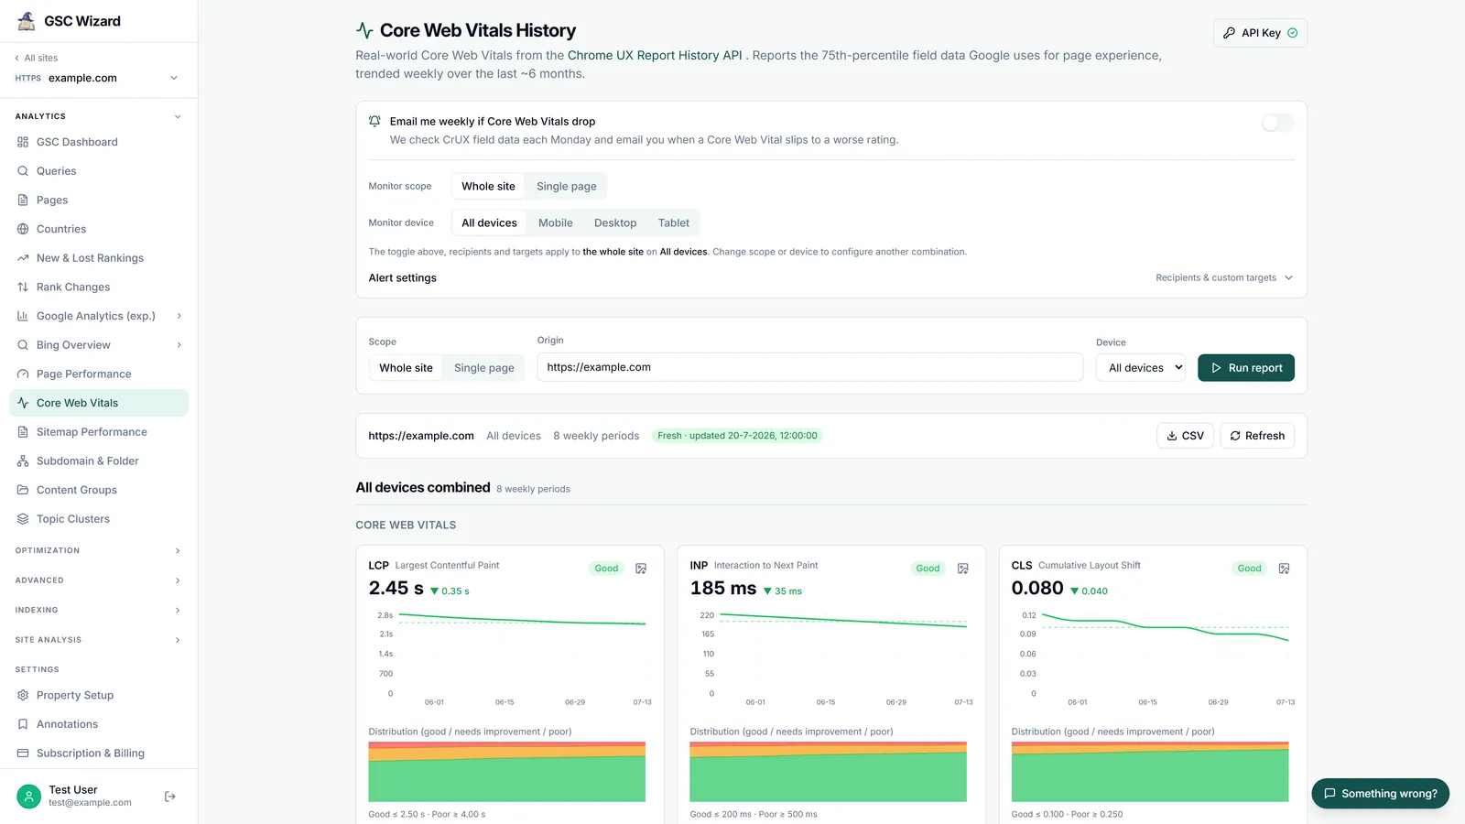Image resolution: width=1465 pixels, height=824 pixels.
Task: Click the INP chart image export icon
Action: click(962, 569)
